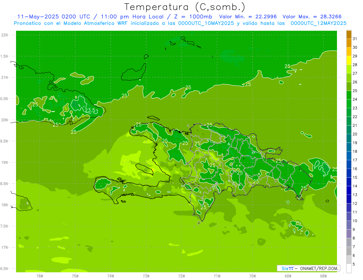This screenshot has width=363, height=280.
Task: Click the "76W" longitude label
Action: click(x=40, y=276)
